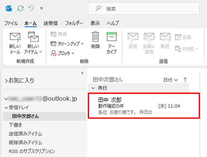The width and height of the screenshot is (207, 157).
Task: Open the 下書き drafts folder
Action: tap(15, 125)
